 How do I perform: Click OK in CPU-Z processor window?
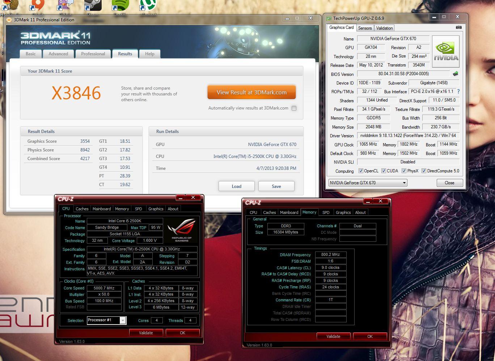click(182, 333)
